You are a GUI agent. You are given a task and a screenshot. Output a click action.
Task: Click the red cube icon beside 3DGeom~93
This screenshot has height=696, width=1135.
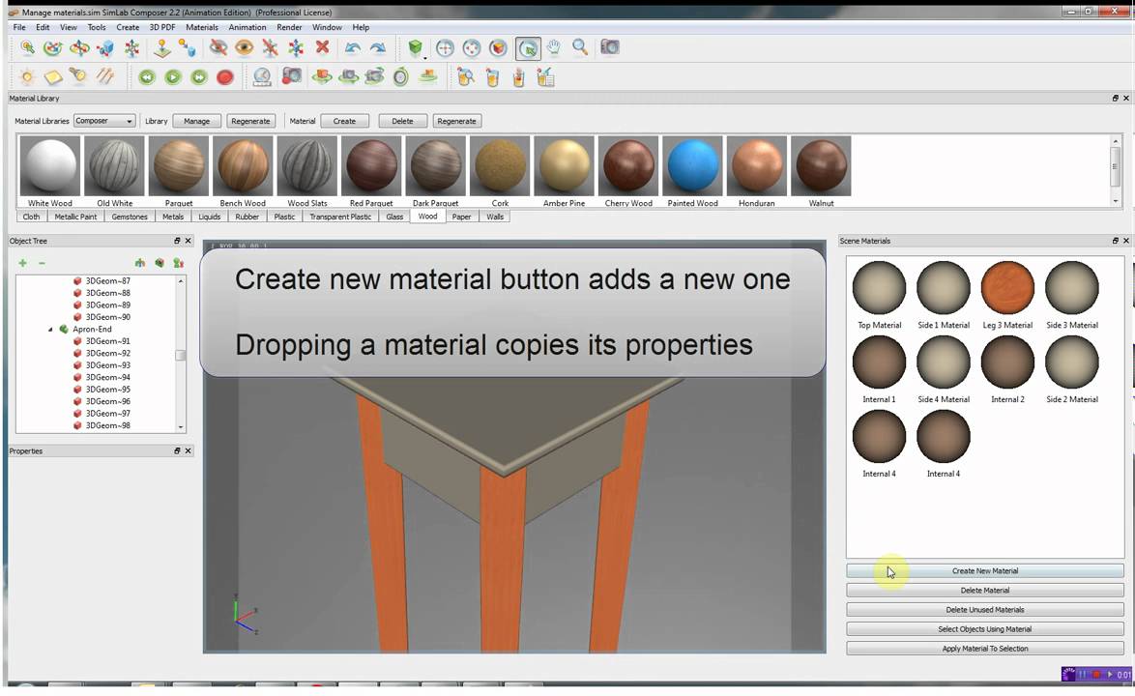[77, 365]
